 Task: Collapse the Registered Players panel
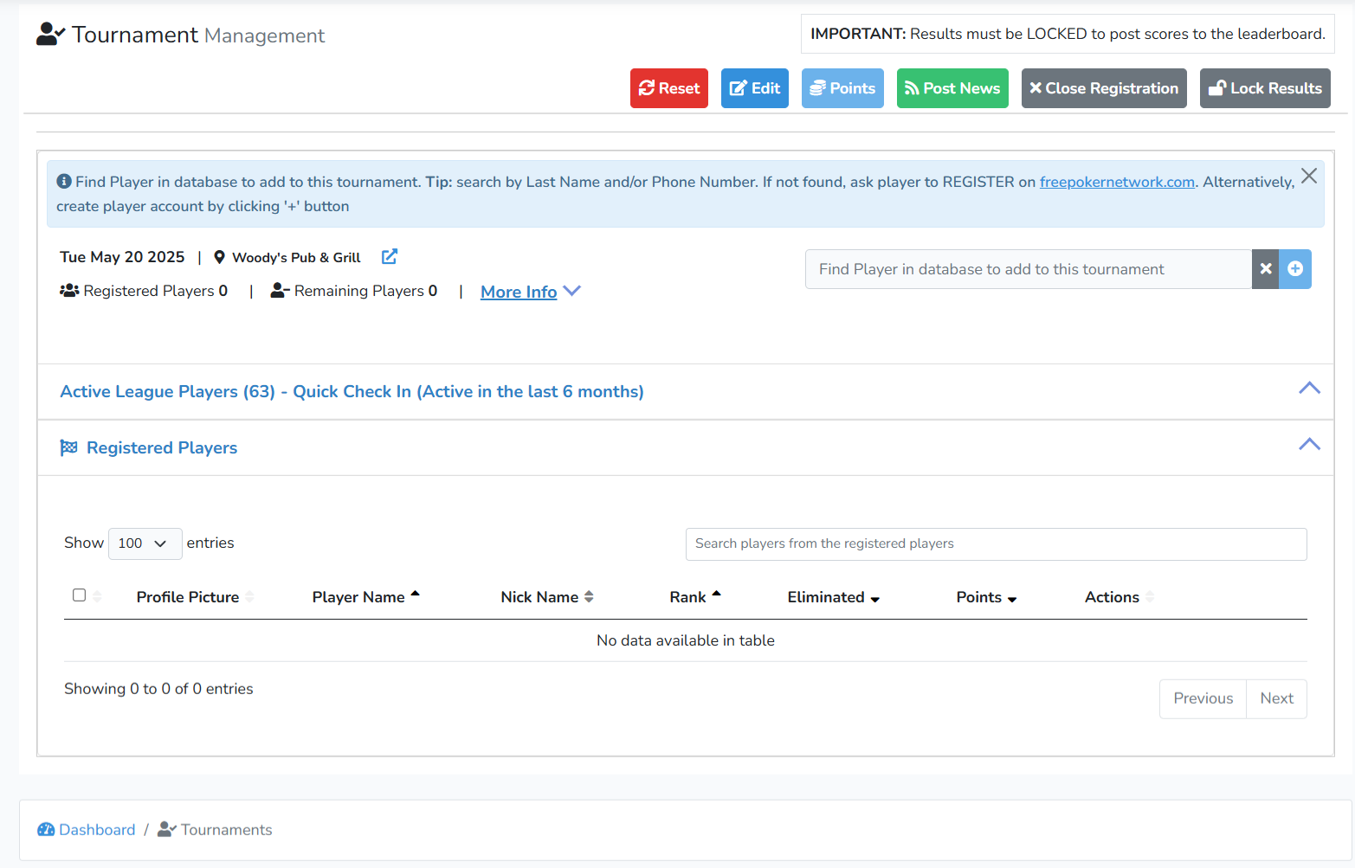coord(1308,445)
